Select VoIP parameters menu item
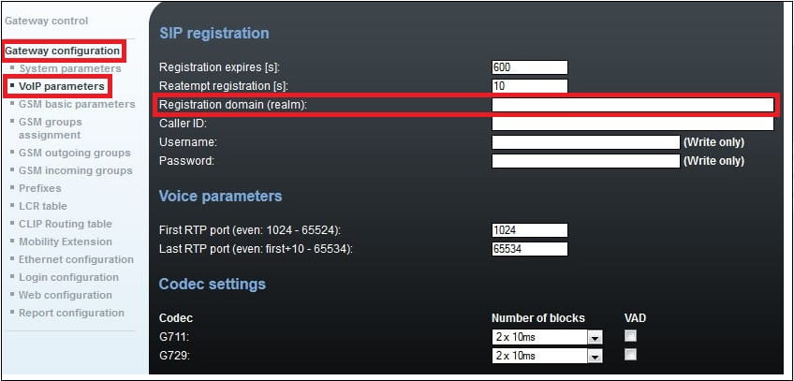The image size is (794, 381). [61, 86]
